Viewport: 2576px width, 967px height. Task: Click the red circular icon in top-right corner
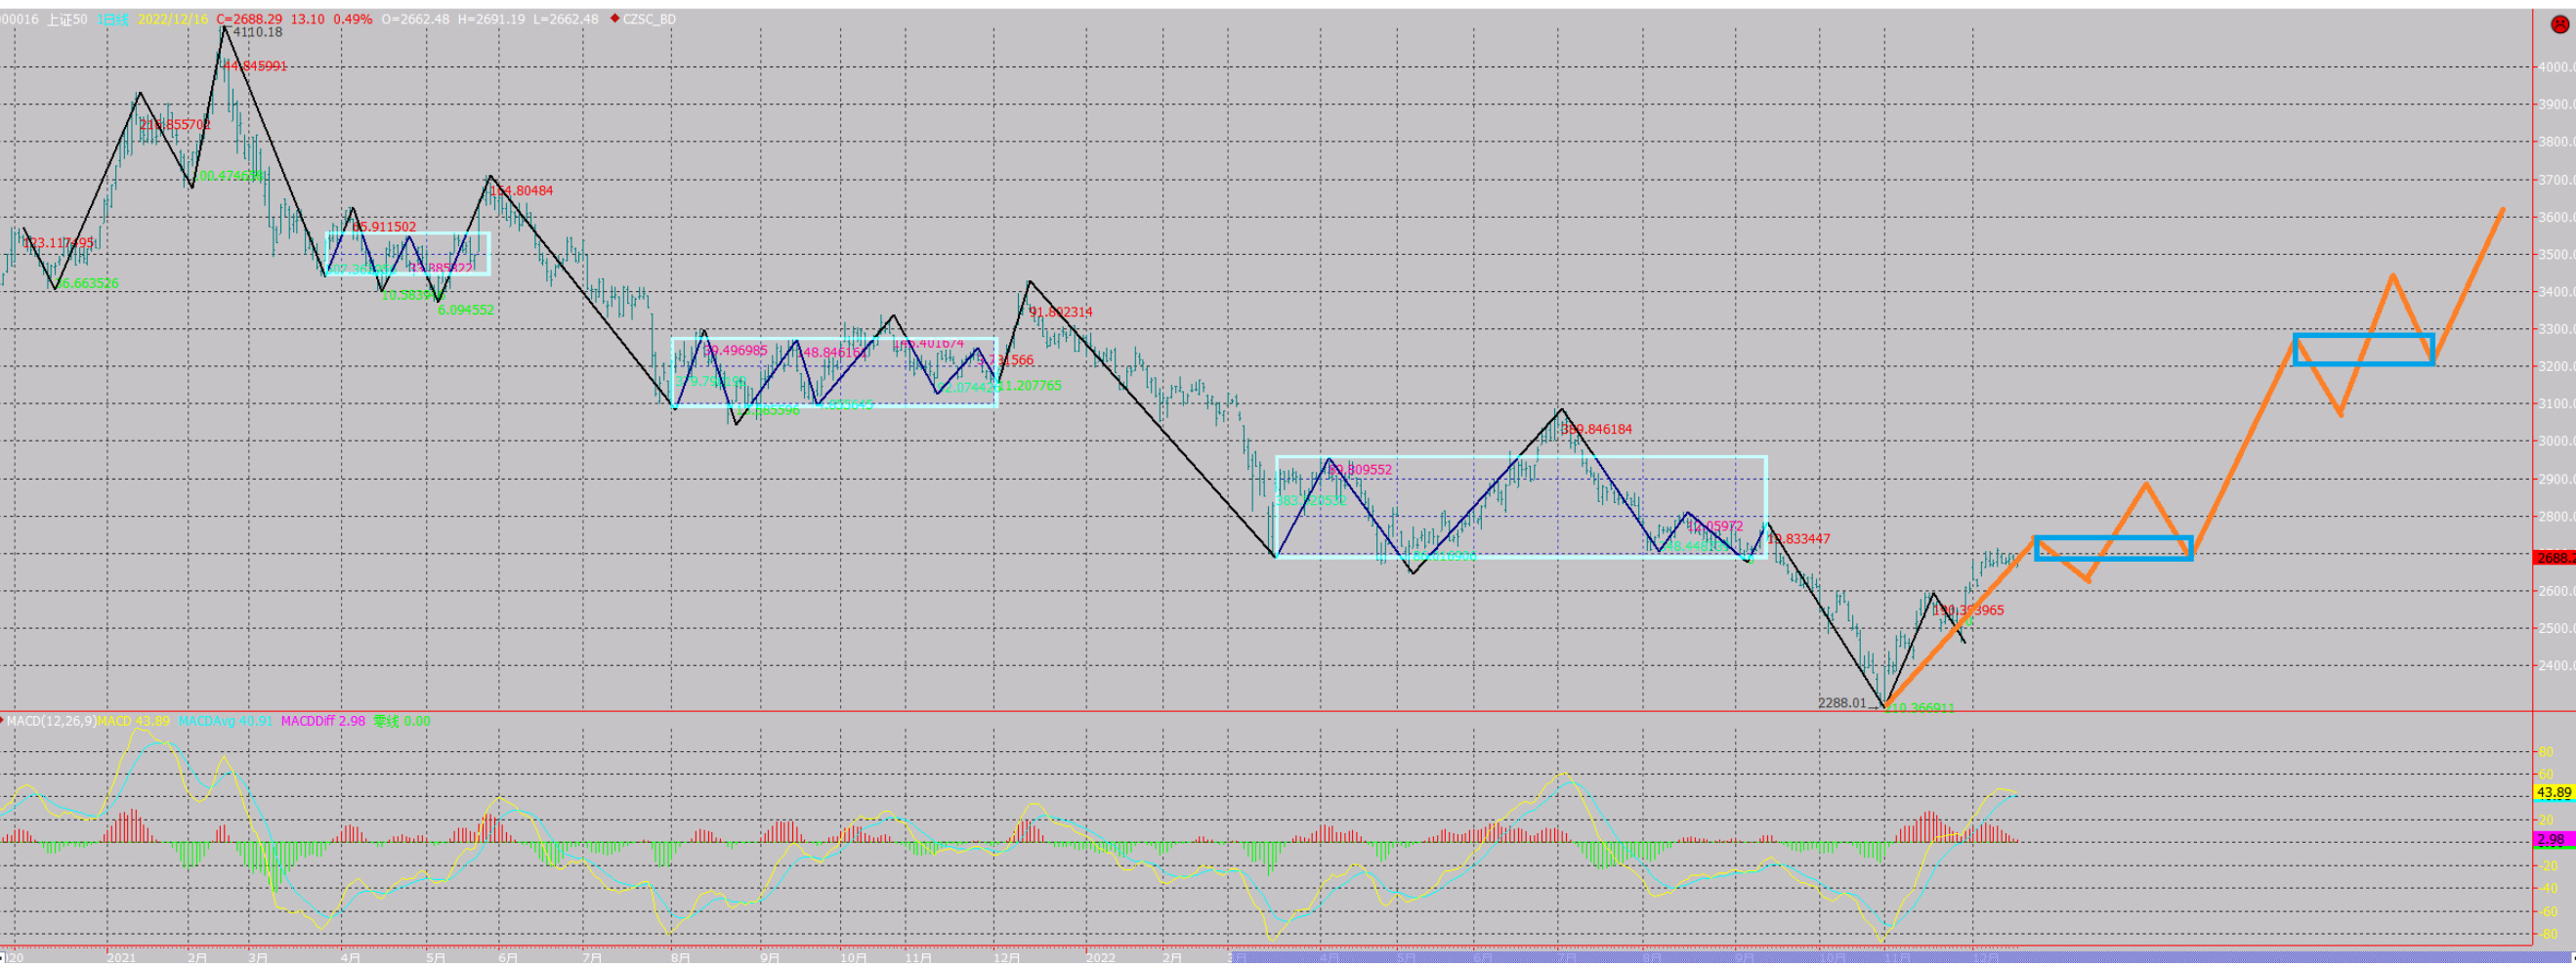pos(2559,24)
